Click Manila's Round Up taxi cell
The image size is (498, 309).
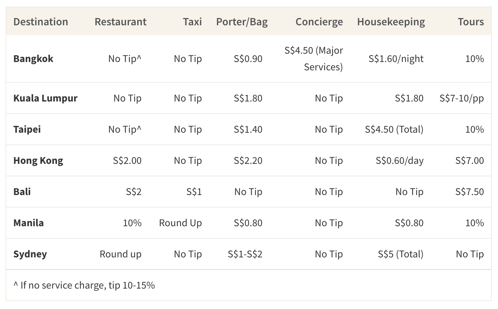[x=180, y=223]
